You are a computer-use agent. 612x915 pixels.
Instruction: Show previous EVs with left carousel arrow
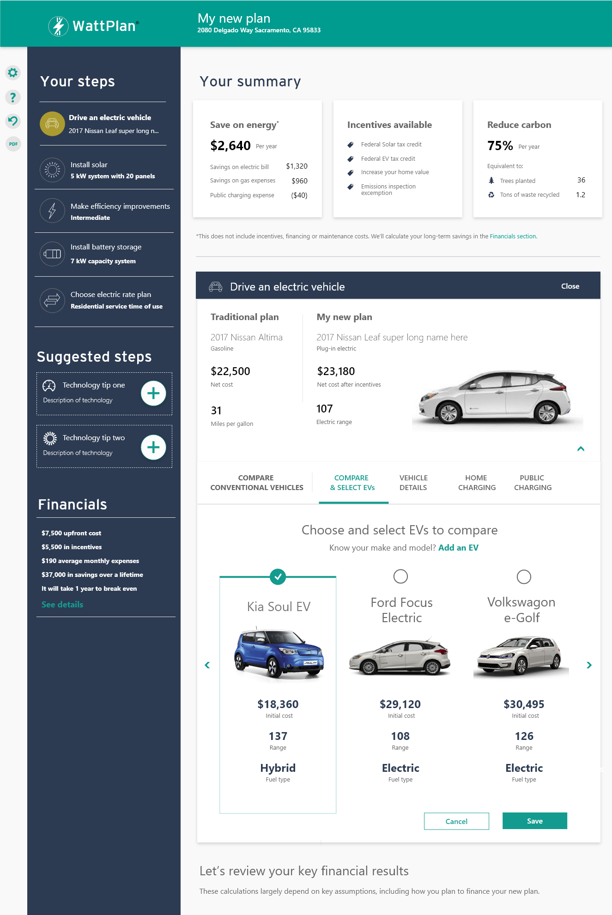coord(207,665)
